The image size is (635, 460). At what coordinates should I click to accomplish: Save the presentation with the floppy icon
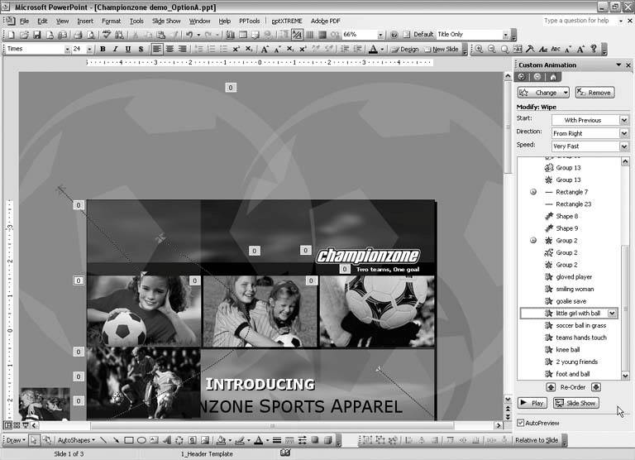37,35
